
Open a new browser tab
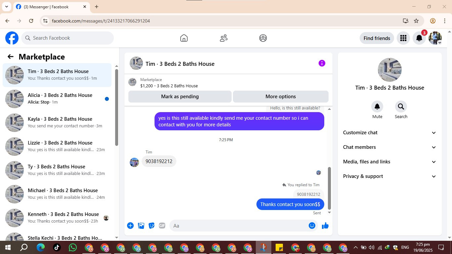tap(97, 7)
